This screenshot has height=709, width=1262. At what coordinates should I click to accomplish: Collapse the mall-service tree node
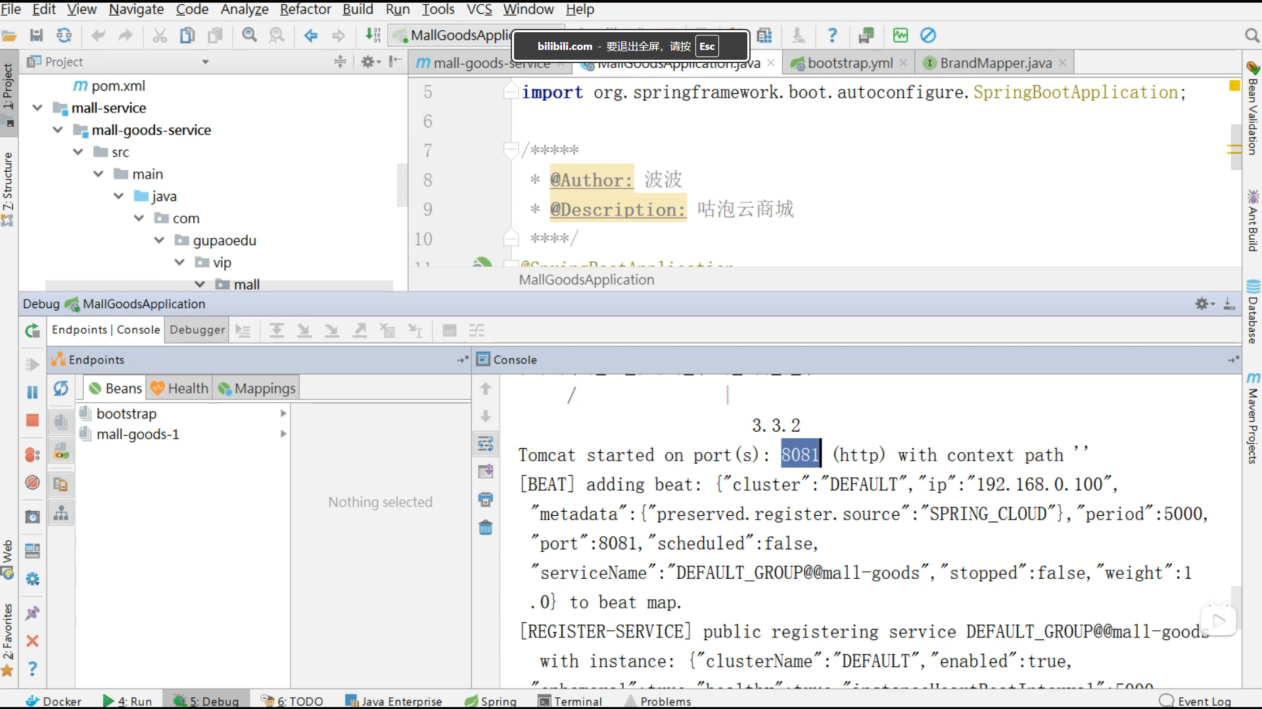(37, 108)
